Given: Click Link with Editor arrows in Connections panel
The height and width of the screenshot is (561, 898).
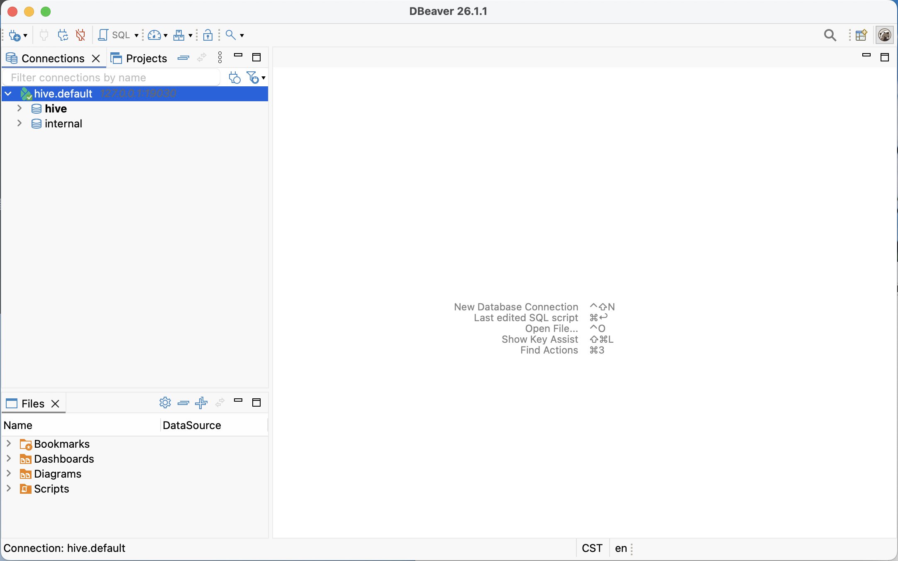Looking at the screenshot, I should [x=202, y=58].
